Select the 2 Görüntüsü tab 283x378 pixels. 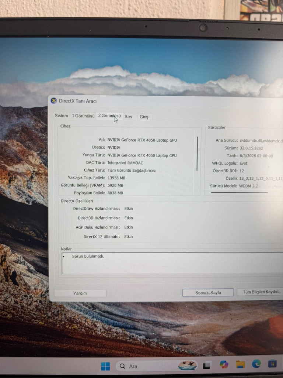[109, 116]
